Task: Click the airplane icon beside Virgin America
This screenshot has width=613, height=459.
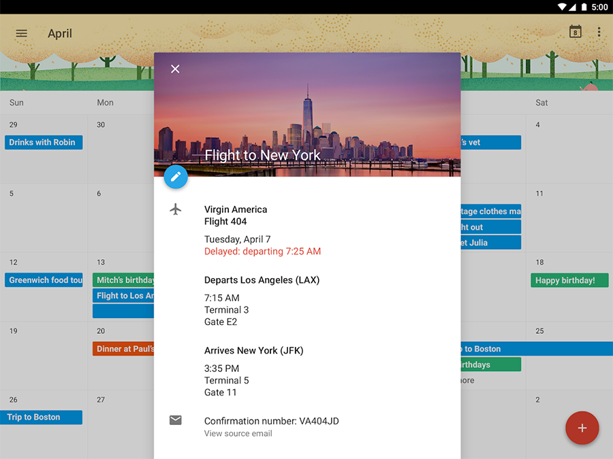Action: click(x=176, y=209)
